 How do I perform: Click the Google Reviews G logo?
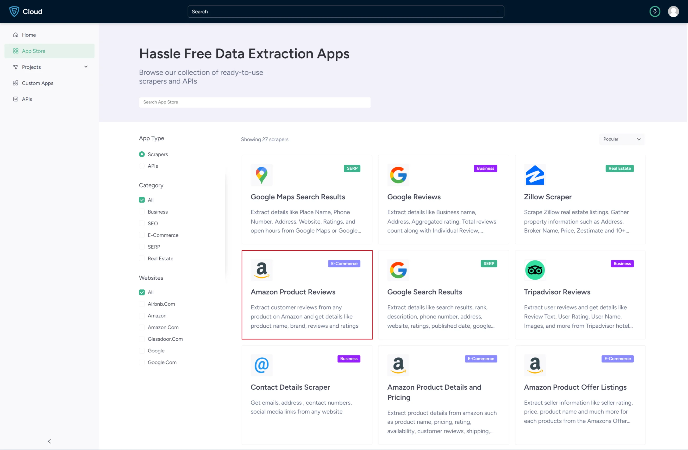pos(398,175)
